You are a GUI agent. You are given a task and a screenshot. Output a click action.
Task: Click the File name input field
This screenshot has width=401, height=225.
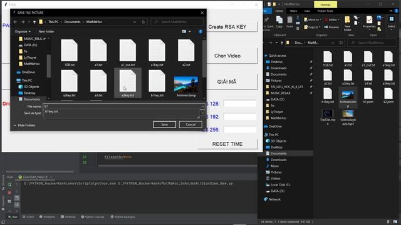click(x=122, y=106)
